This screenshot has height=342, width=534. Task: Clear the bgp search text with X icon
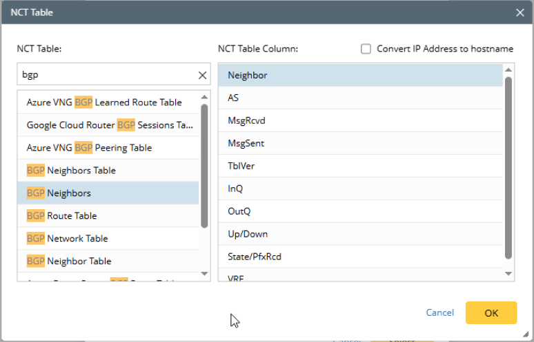[202, 76]
